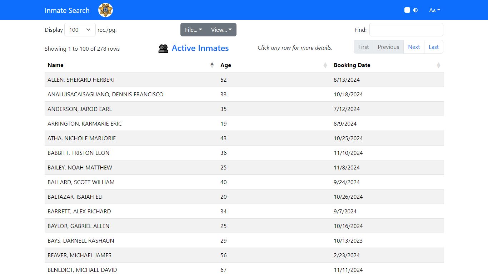
Task: Sort by the Name column sort arrows
Action: tap(212, 65)
